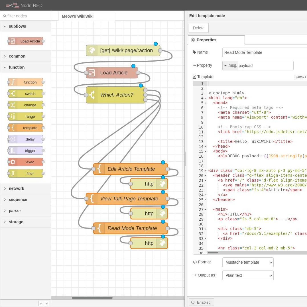Screen dimensions: 307x307
Task: Click the third output port of Which Action?
Action: coord(145,100)
